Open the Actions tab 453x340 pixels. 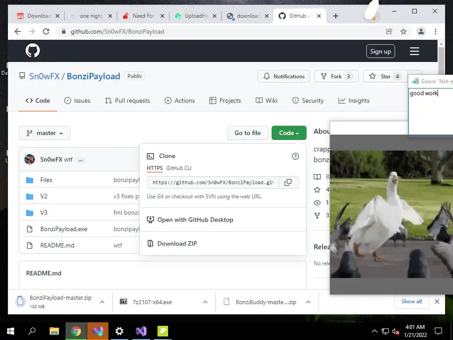coord(180,100)
